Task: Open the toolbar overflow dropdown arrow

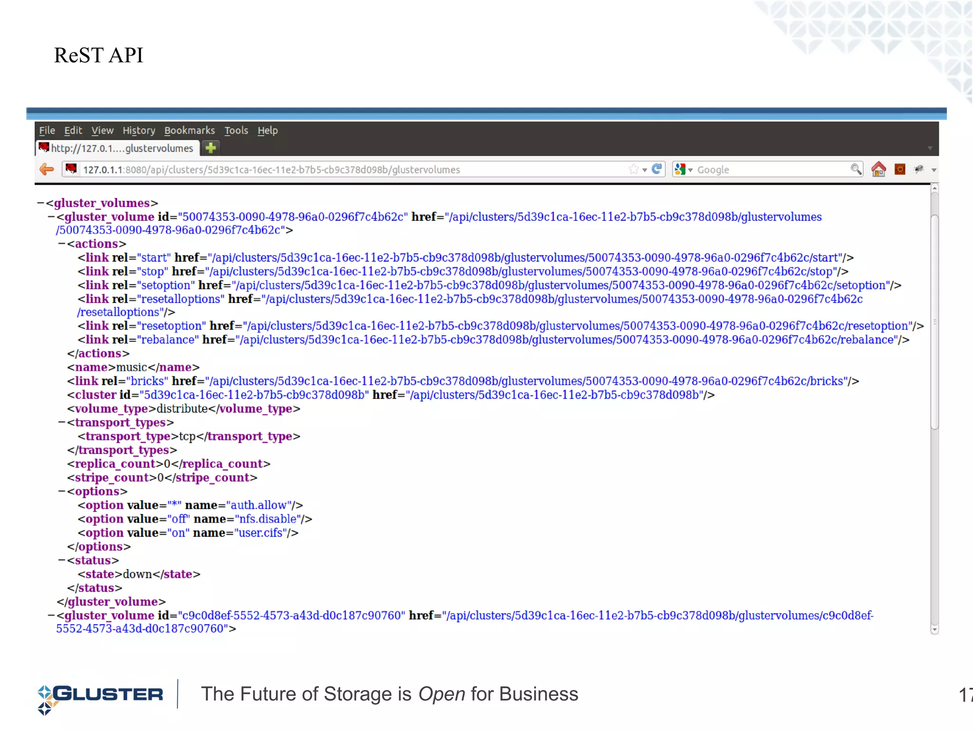Action: (934, 170)
